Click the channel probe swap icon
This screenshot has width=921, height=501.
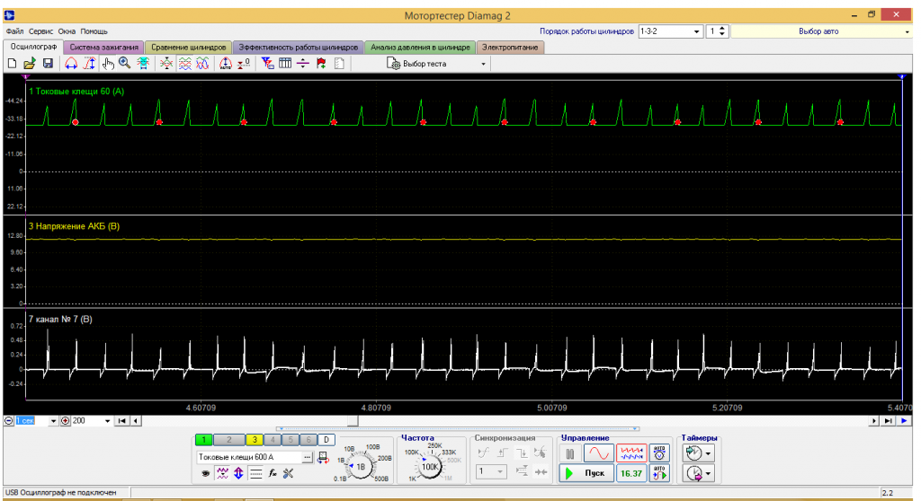pyautogui.click(x=323, y=458)
